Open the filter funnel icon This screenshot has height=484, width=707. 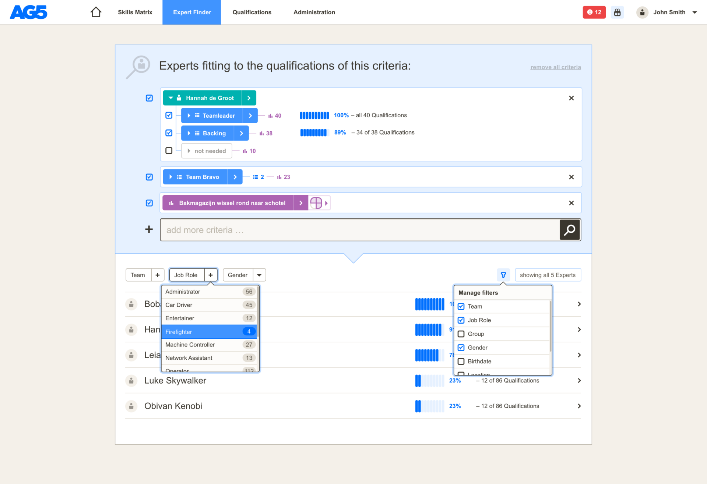[503, 275]
